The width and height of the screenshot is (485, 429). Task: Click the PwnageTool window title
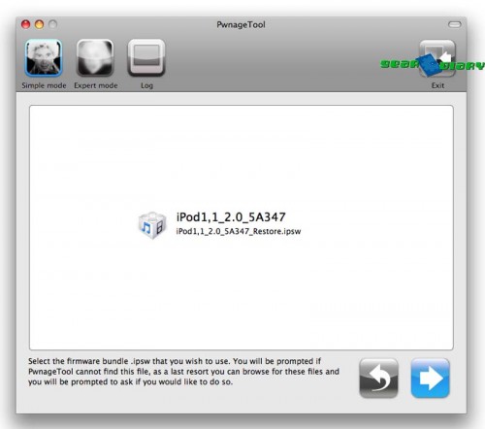coord(241,24)
